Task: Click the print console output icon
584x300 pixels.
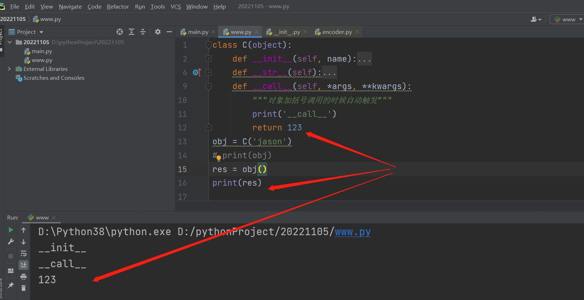Action: click(24, 276)
